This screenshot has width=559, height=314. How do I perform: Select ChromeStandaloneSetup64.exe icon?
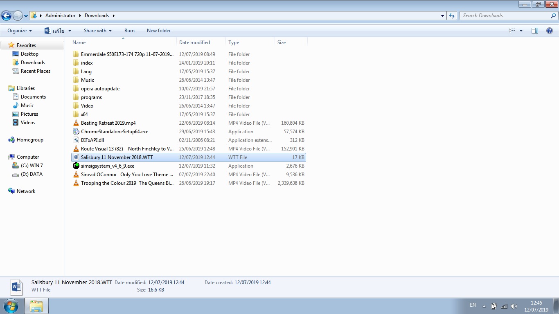(76, 132)
